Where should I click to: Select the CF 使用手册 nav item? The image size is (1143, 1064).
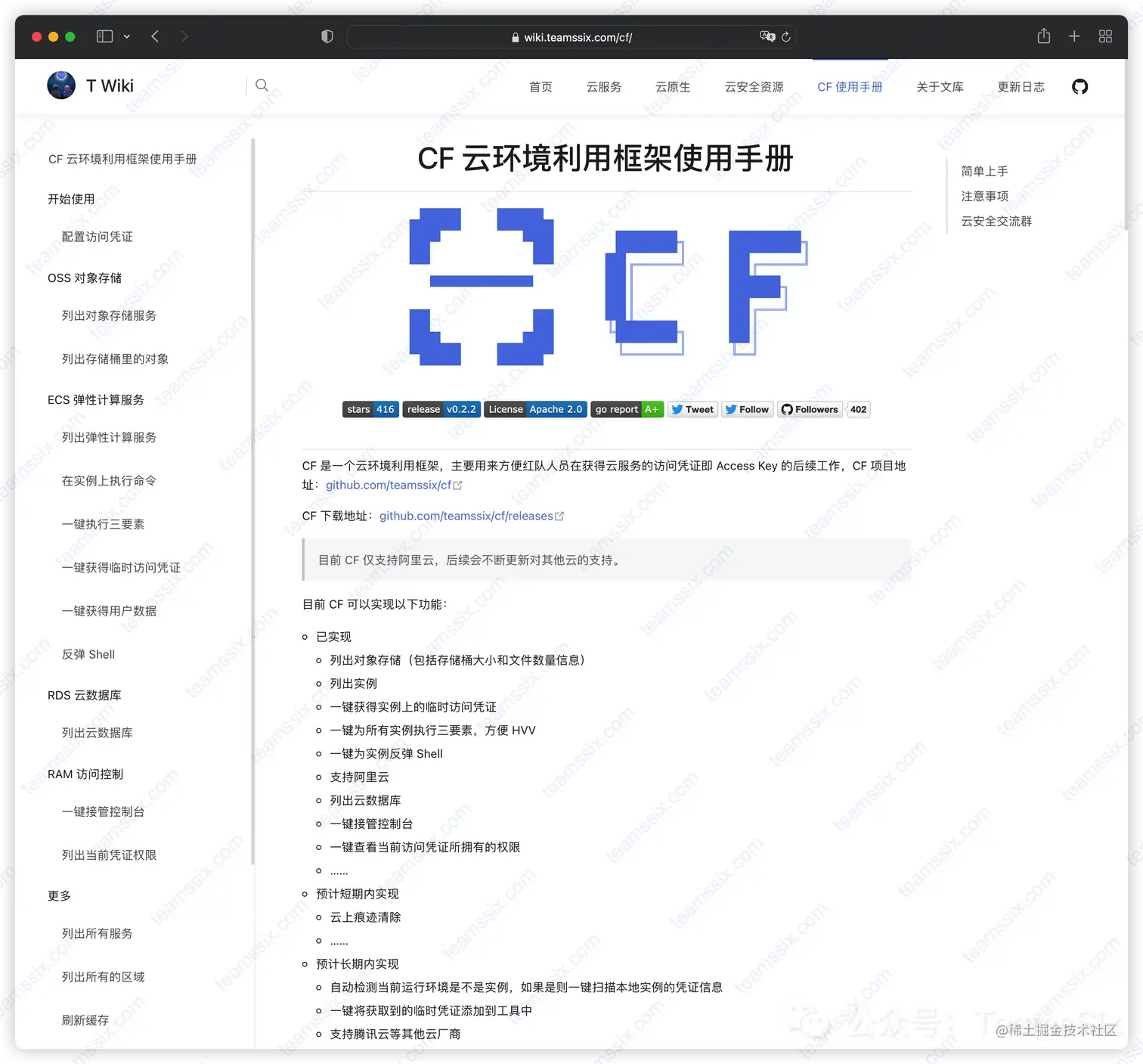pyautogui.click(x=850, y=87)
